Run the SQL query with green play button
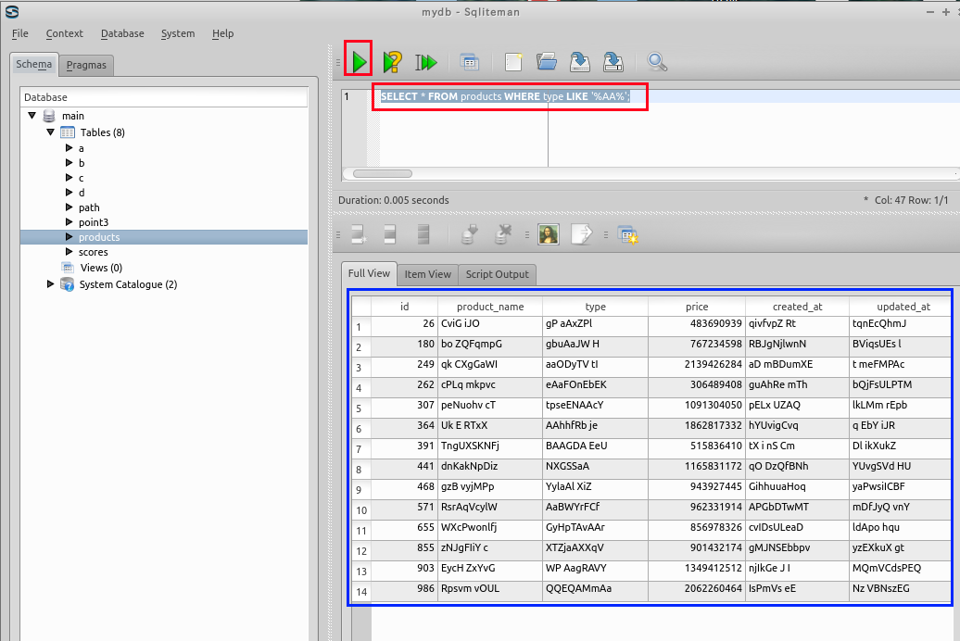Image resolution: width=960 pixels, height=641 pixels. (x=359, y=61)
